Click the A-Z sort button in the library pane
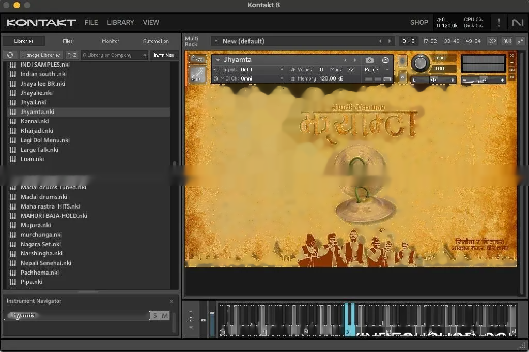The height and width of the screenshot is (352, 529). click(71, 55)
